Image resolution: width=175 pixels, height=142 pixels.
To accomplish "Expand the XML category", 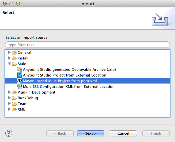I will click(9, 109).
